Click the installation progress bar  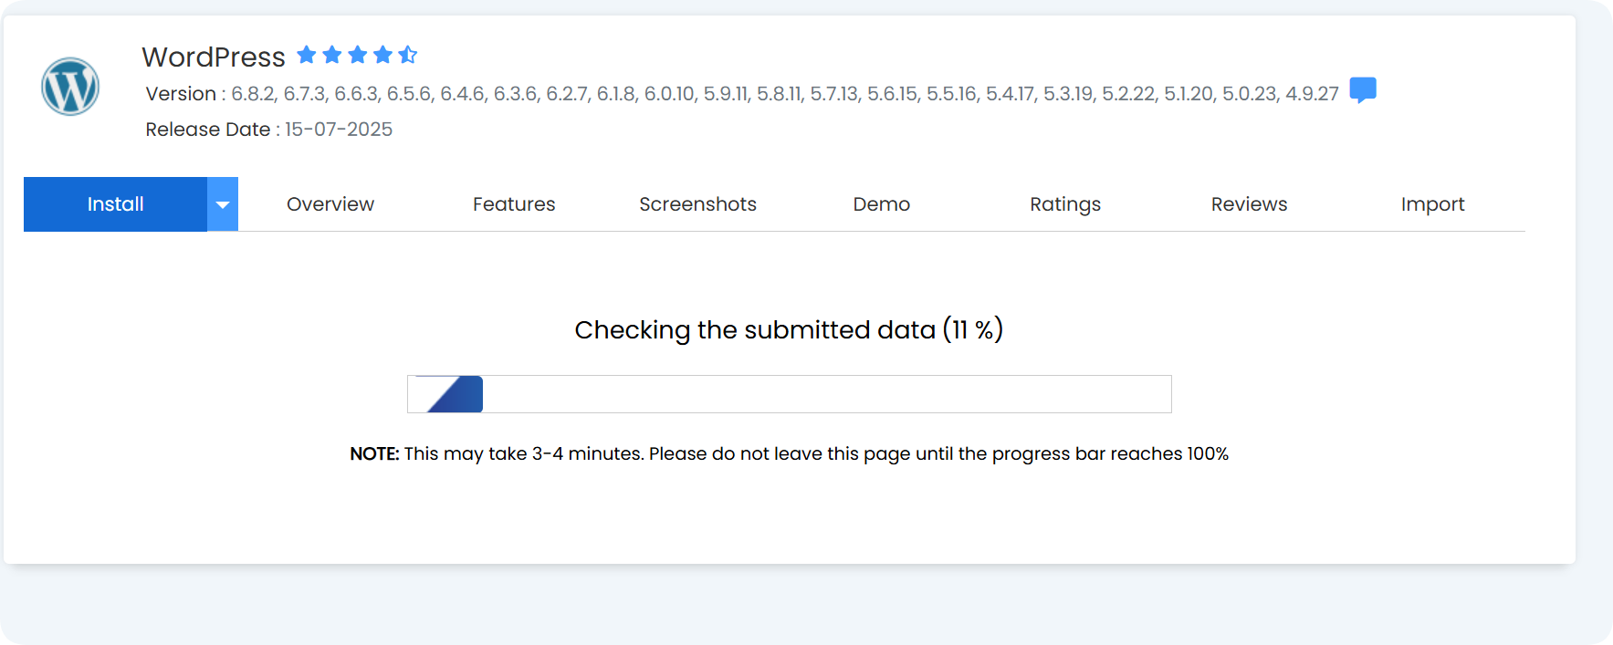click(789, 394)
